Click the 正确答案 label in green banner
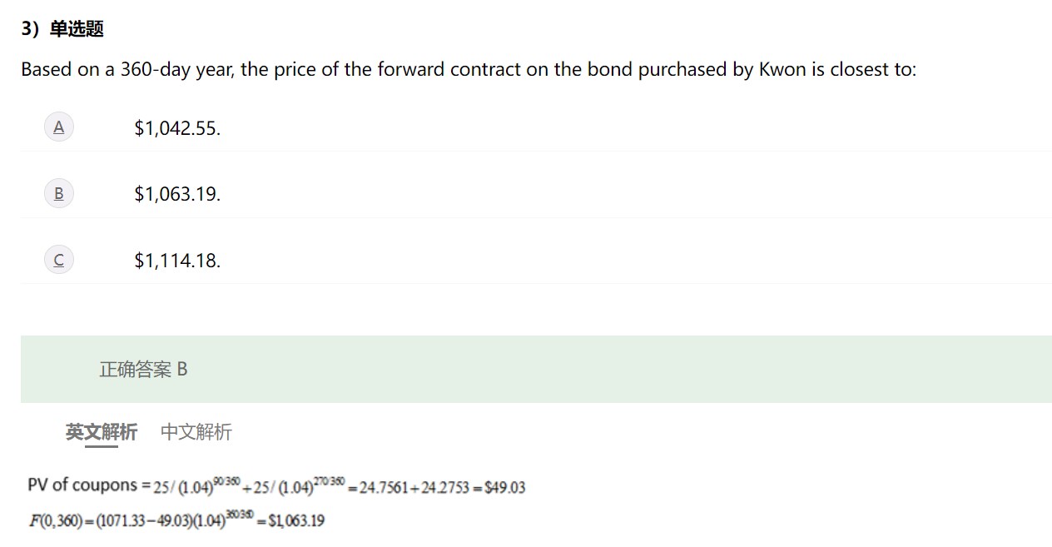Image resolution: width=1052 pixels, height=547 pixels. pyautogui.click(x=135, y=370)
